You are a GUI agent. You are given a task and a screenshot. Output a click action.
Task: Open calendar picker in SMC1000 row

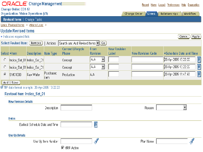(x=199, y=74)
